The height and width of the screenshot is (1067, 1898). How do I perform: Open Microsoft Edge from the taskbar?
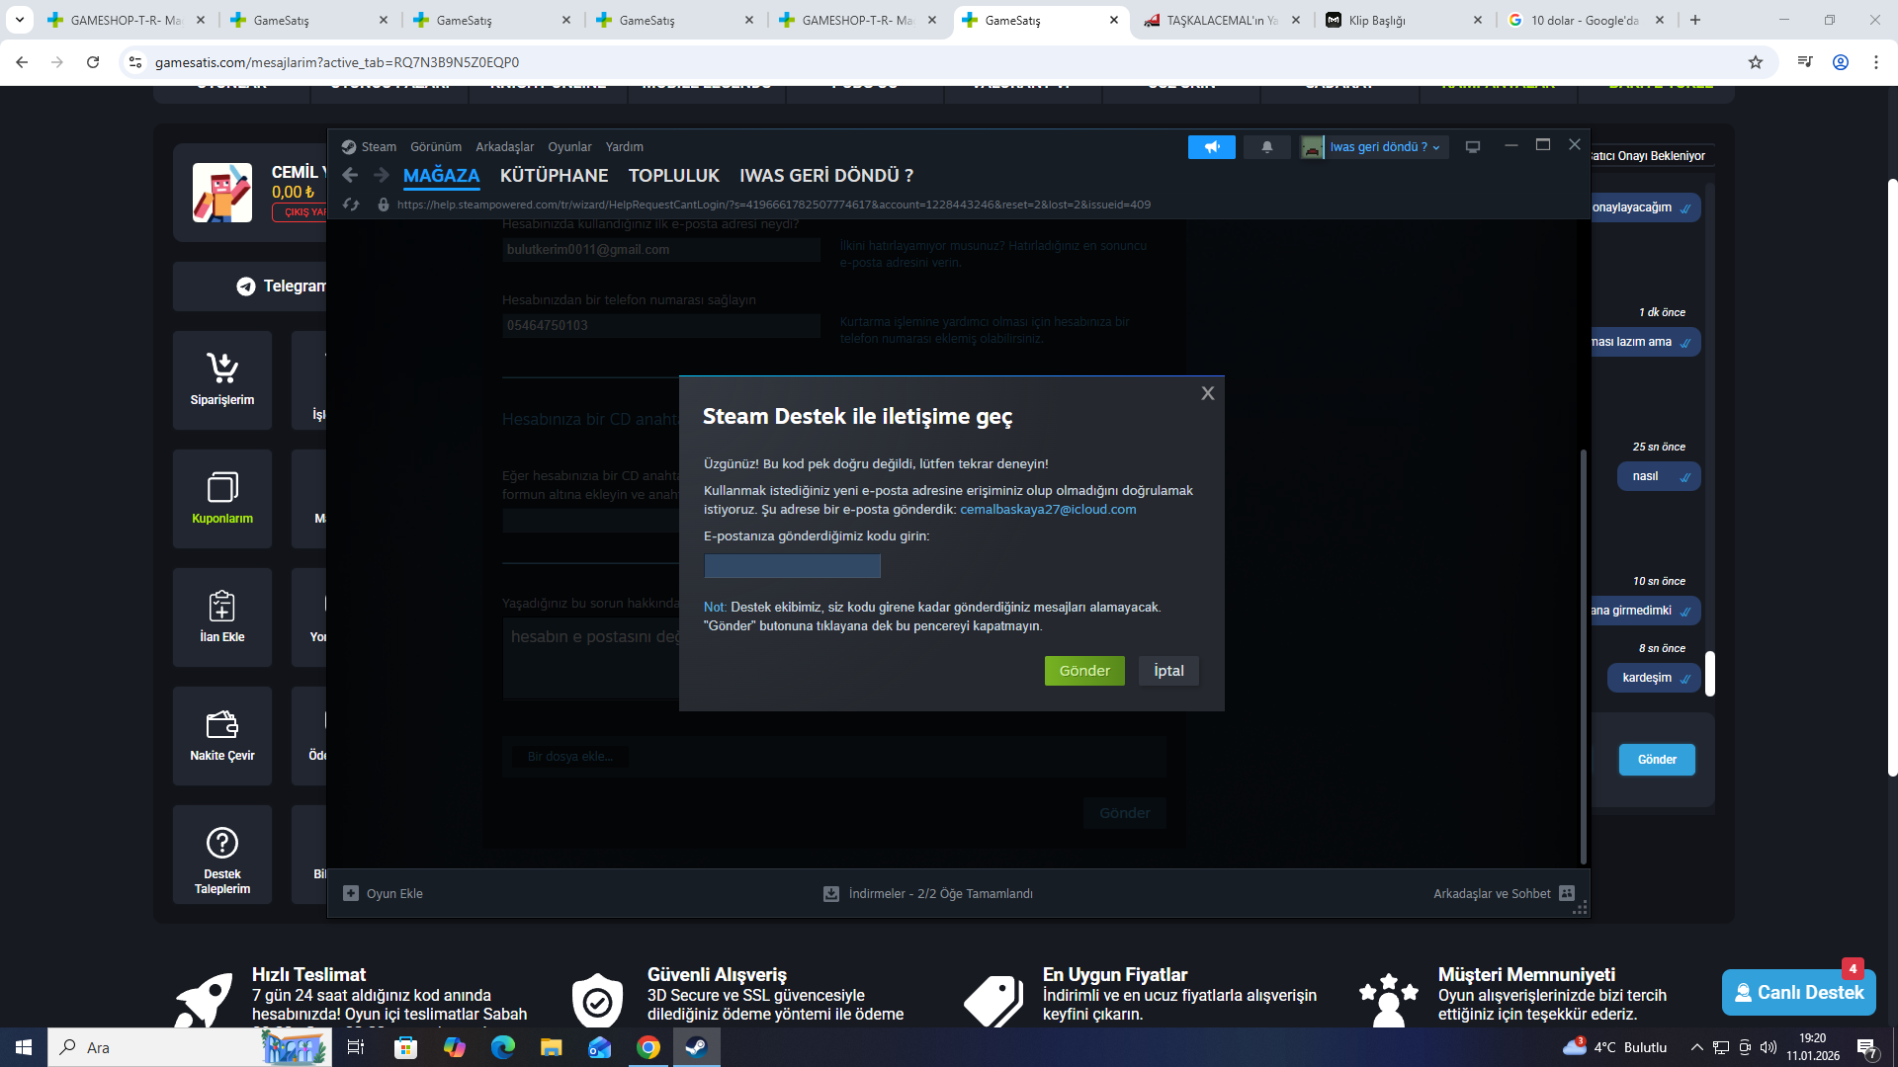click(x=503, y=1047)
